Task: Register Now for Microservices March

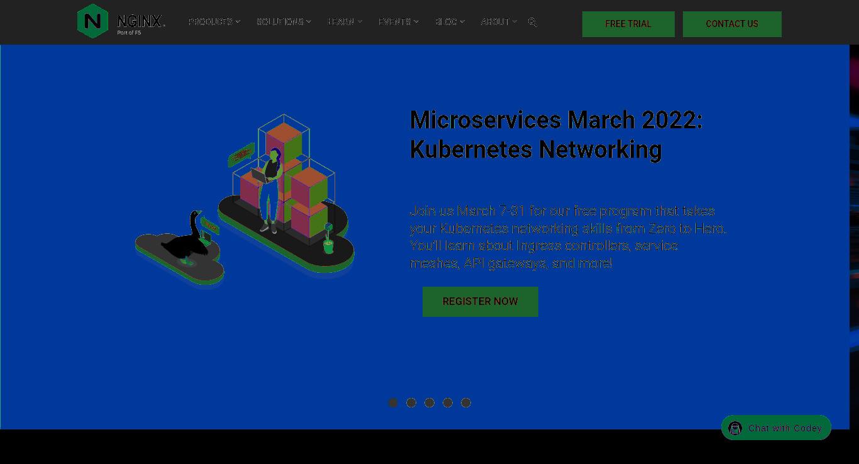Action: click(480, 302)
